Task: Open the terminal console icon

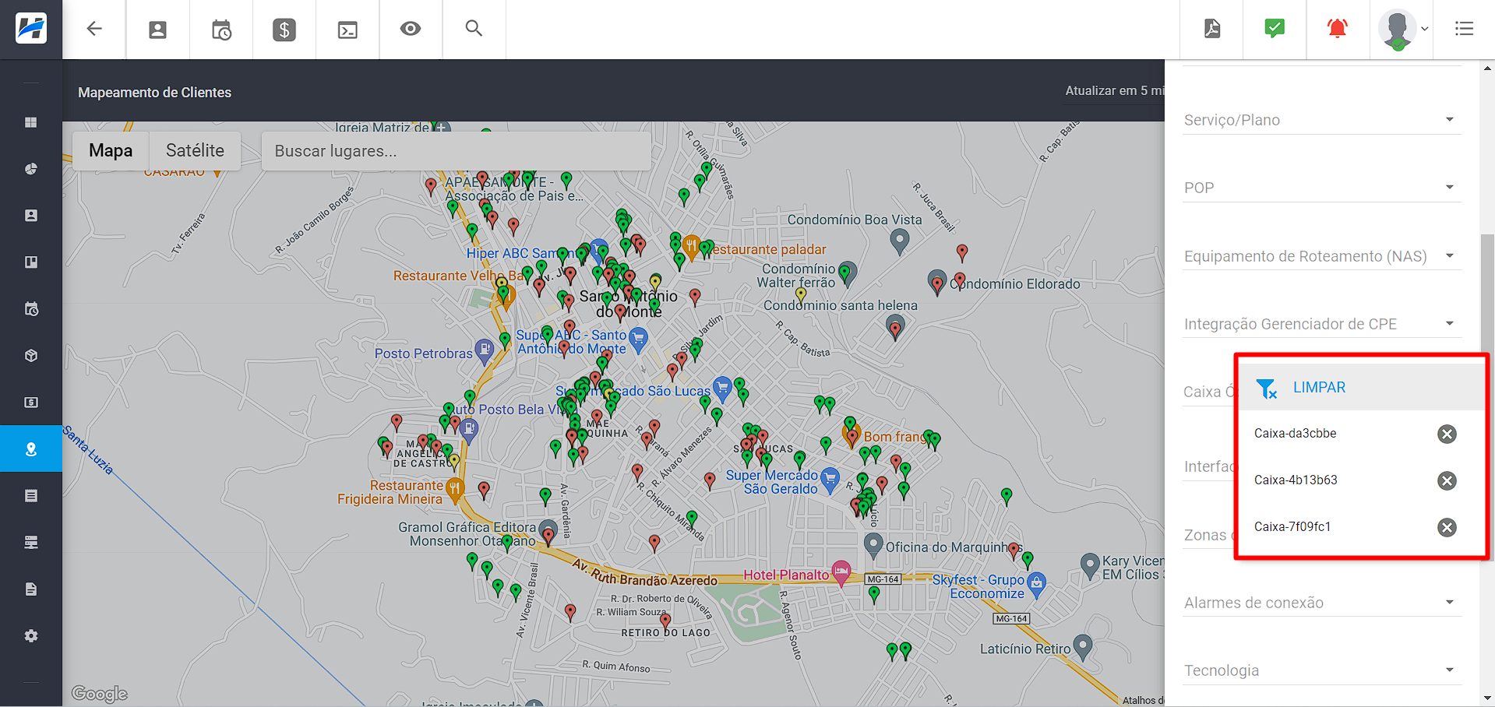Action: 347,30
